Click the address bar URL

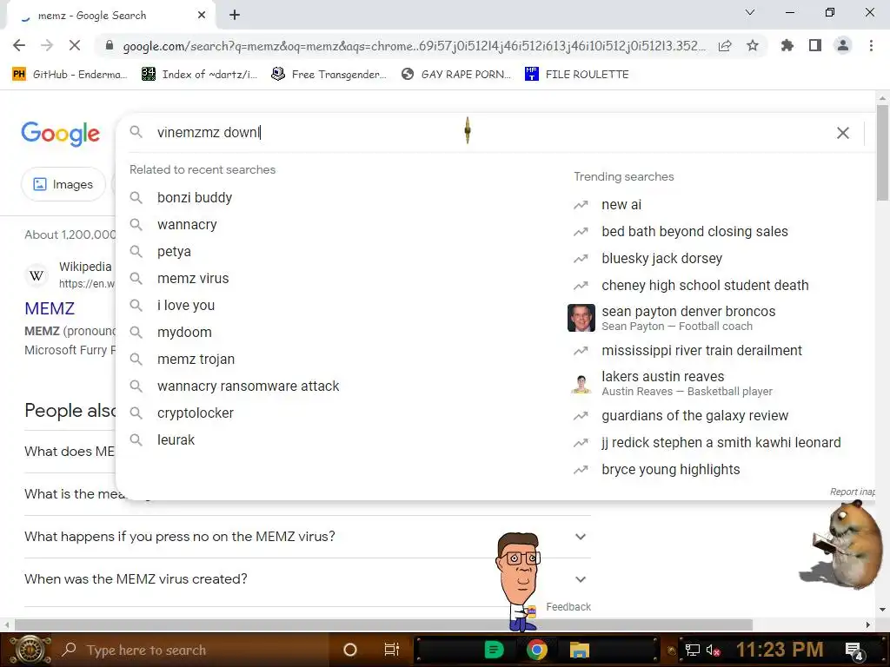[415, 46]
